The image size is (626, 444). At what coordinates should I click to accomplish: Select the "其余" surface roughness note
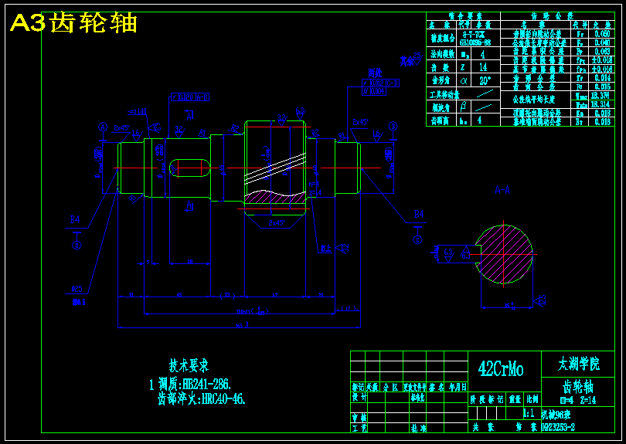click(407, 61)
